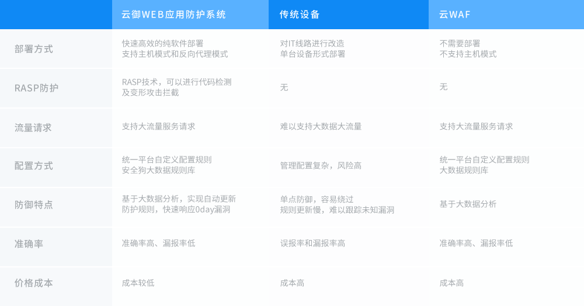The image size is (584, 306).
Task: Select text 防护规则，快速响应0day漏洞
Action: [x=176, y=209]
